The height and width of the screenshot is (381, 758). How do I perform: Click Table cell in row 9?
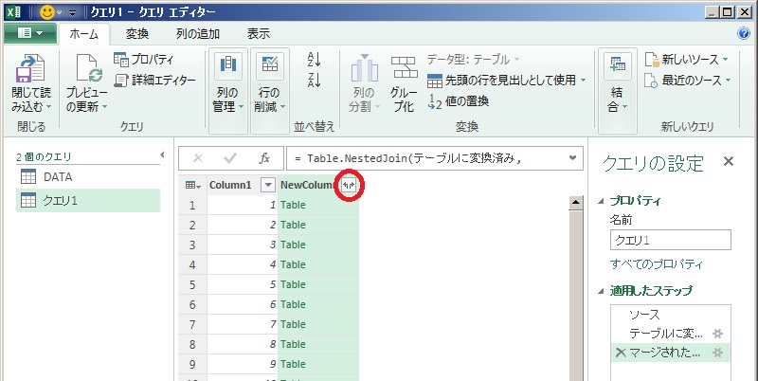pos(318,364)
